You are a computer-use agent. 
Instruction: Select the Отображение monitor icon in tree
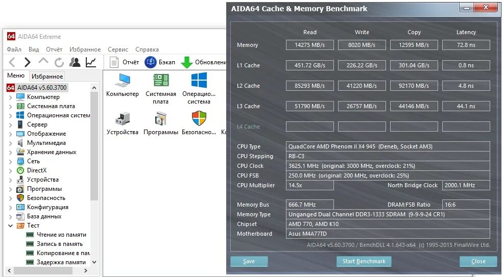[20, 134]
